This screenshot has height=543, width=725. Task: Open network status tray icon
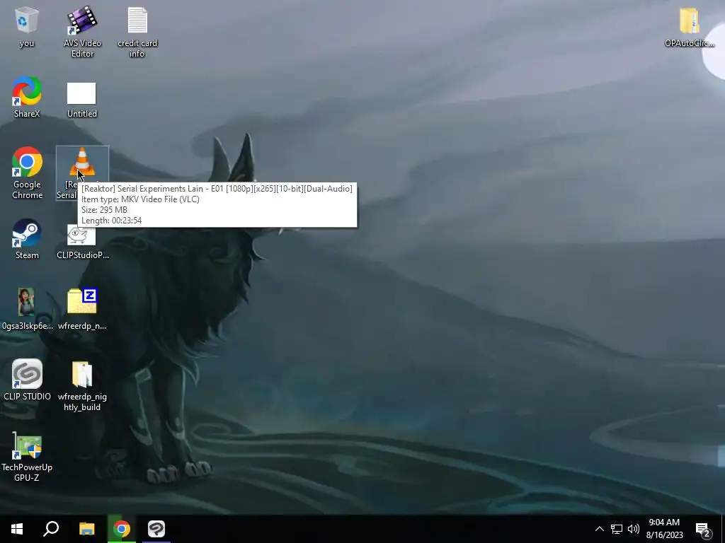pos(617,529)
